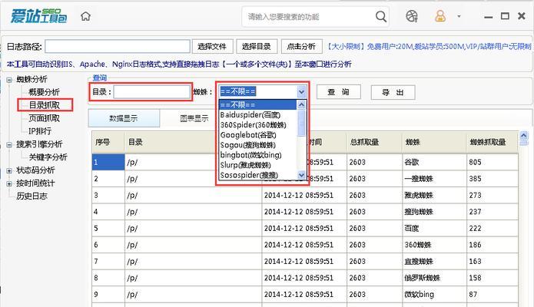This screenshot has width=534, height=307.
Task: Choose Slurp Yahoo spider in the list
Action: pyautogui.click(x=257, y=165)
